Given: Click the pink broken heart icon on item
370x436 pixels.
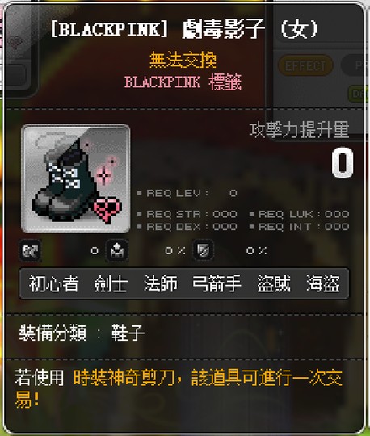Looking at the screenshot, I should [x=107, y=209].
